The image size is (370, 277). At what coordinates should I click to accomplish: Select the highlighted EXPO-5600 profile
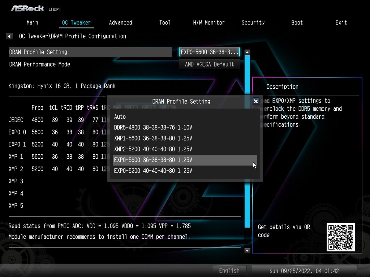click(153, 160)
